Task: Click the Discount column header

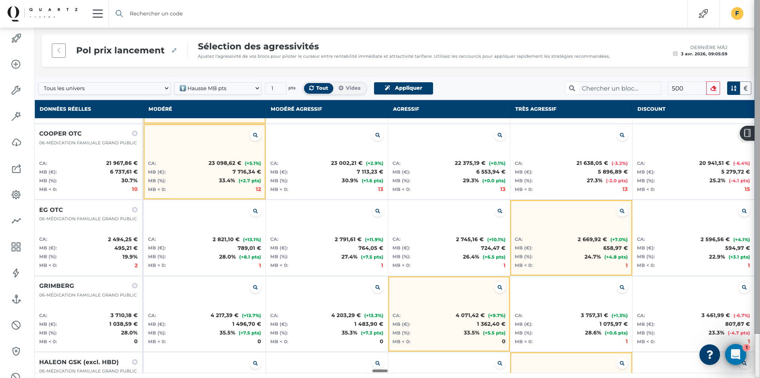Action: 651,109
